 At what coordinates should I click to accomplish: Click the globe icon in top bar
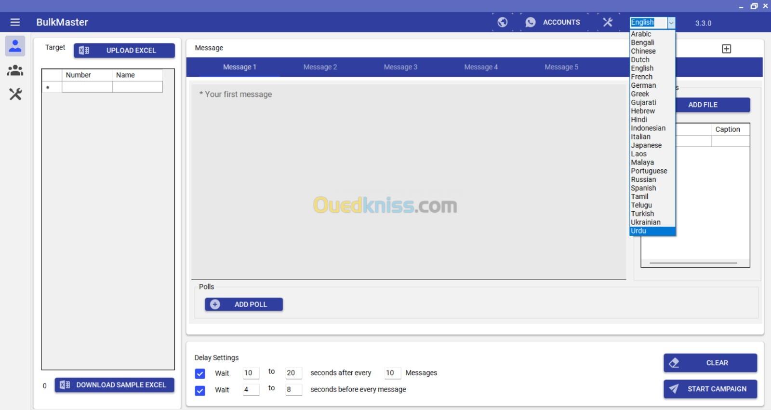coord(502,22)
